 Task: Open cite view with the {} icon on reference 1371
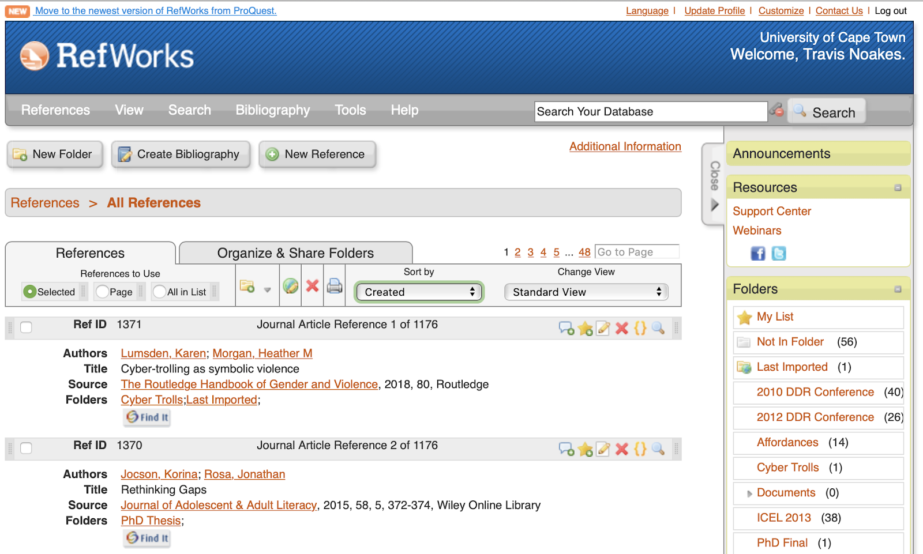640,328
